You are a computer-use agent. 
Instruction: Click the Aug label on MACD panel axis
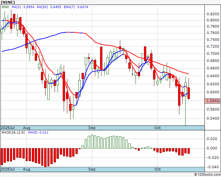tap(27, 169)
